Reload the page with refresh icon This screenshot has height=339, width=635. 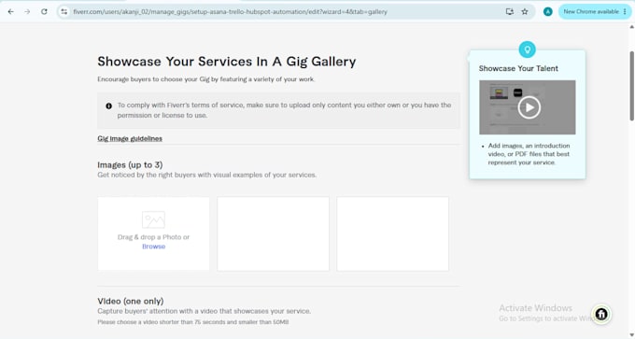point(44,12)
